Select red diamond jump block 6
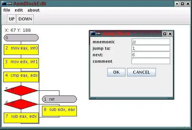Screen dimensions: 192x130 [21, 104]
